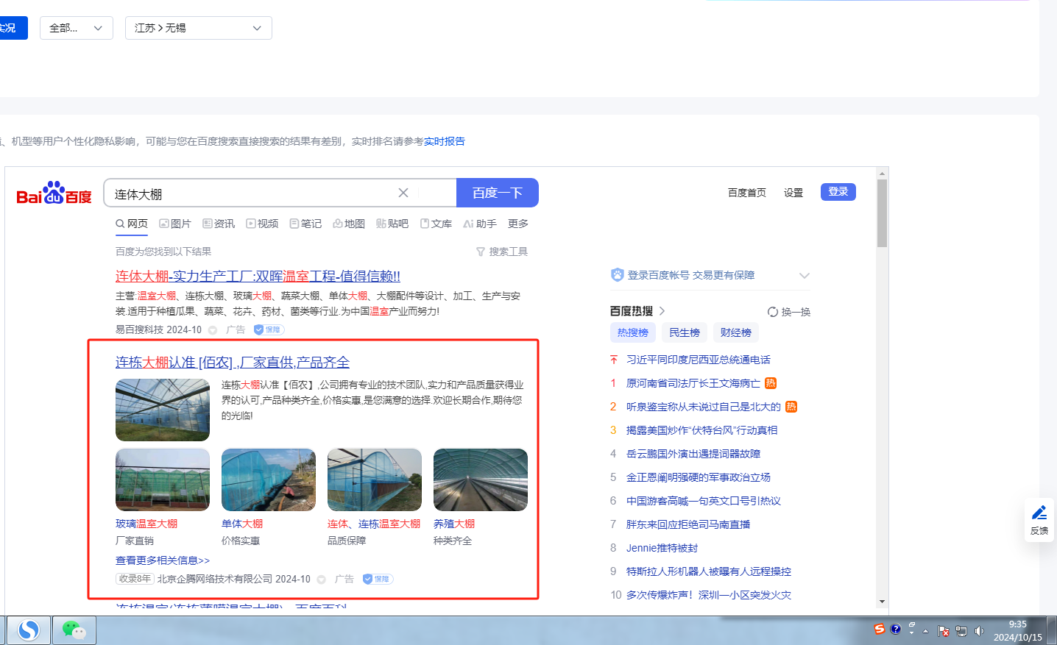
Task: Open the 更多 tab menu
Action: coord(518,224)
